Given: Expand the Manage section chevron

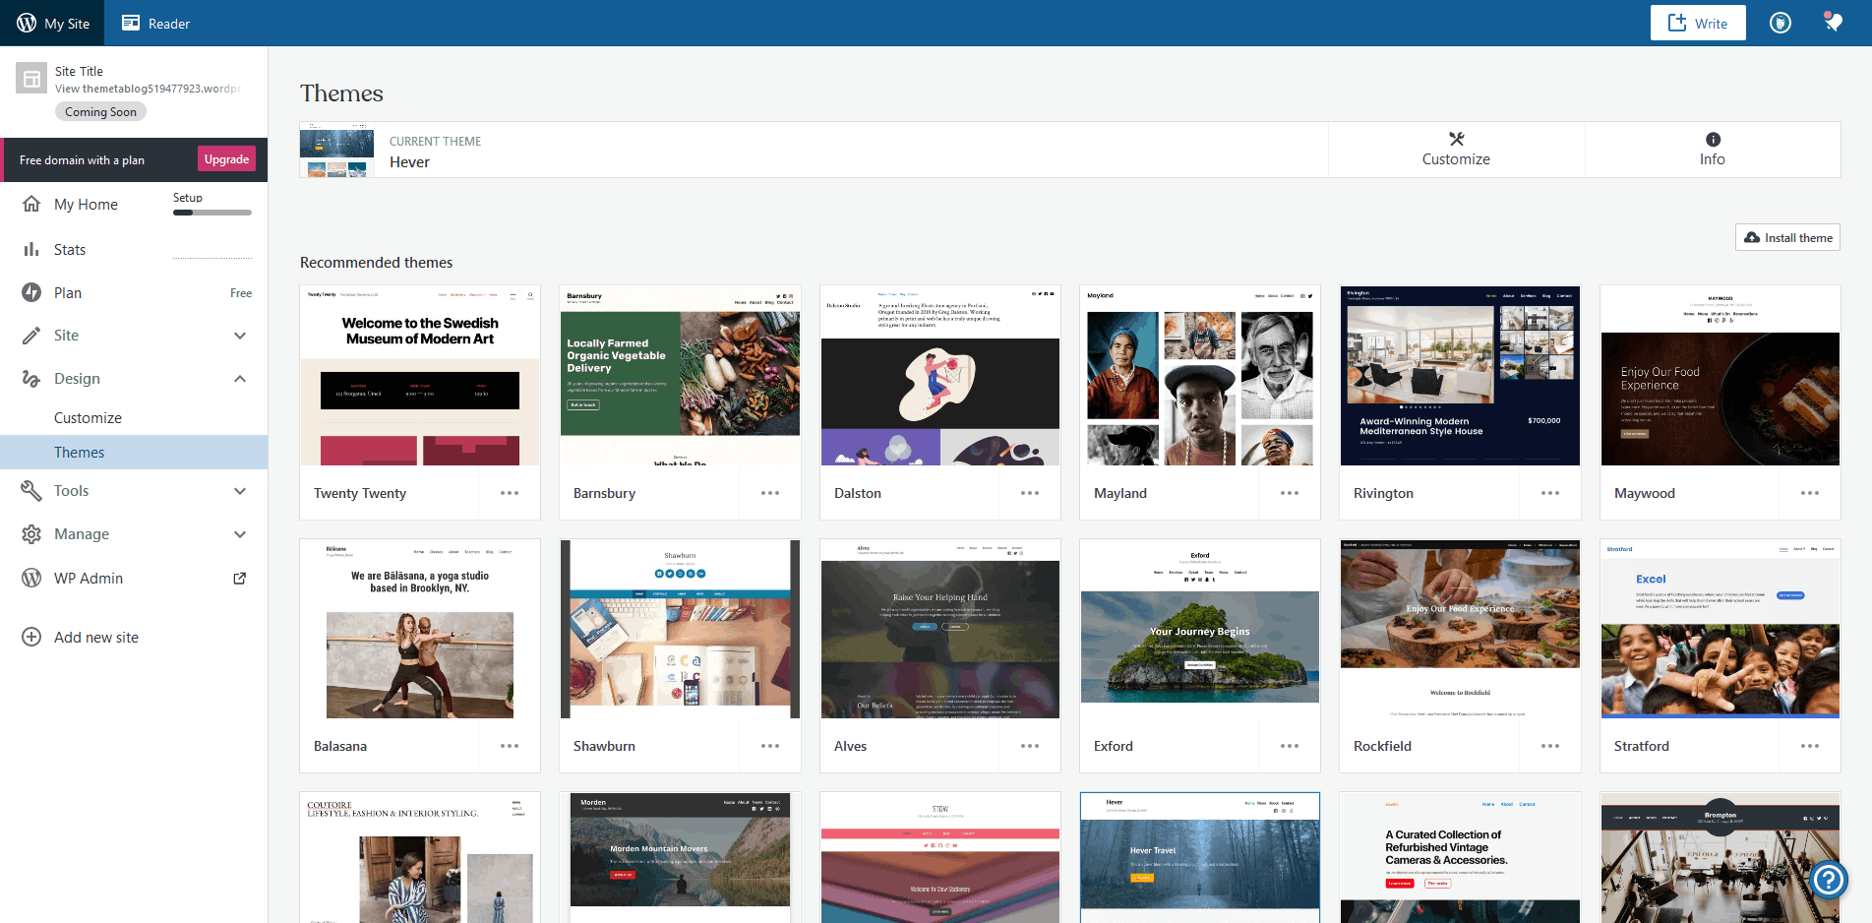Looking at the screenshot, I should [240, 533].
